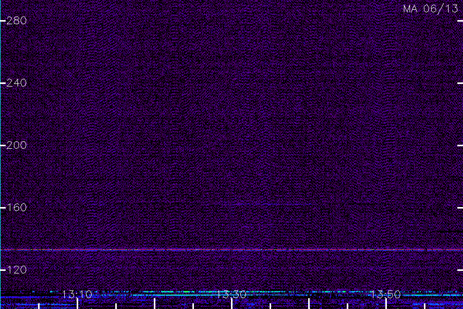Click the 240 frequency axis label
The height and width of the screenshot is (309, 463).
point(16,83)
